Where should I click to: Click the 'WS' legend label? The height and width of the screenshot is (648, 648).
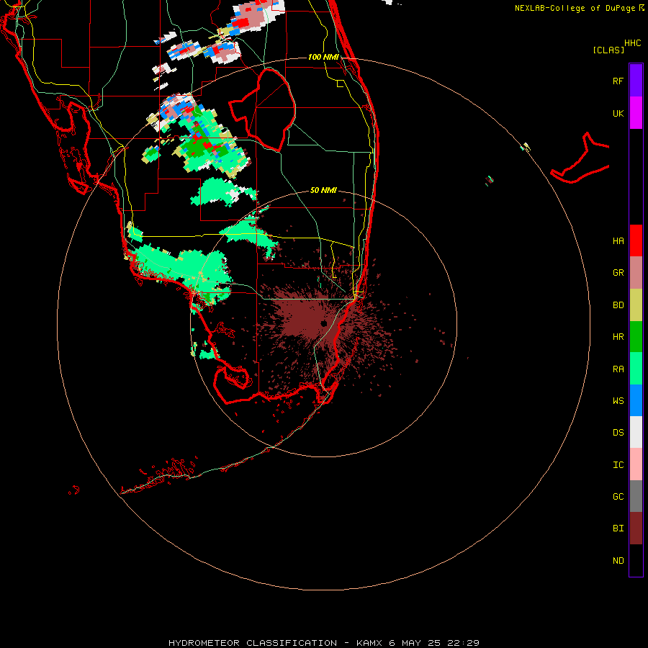(x=618, y=401)
